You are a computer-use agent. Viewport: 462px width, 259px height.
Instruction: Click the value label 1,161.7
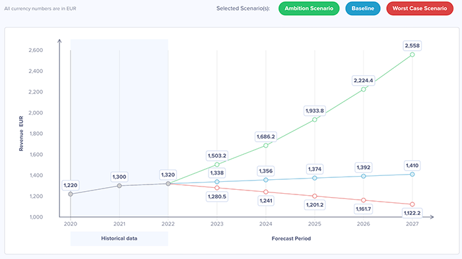tap(363, 209)
